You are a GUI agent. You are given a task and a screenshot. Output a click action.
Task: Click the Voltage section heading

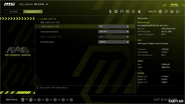pos(141,73)
